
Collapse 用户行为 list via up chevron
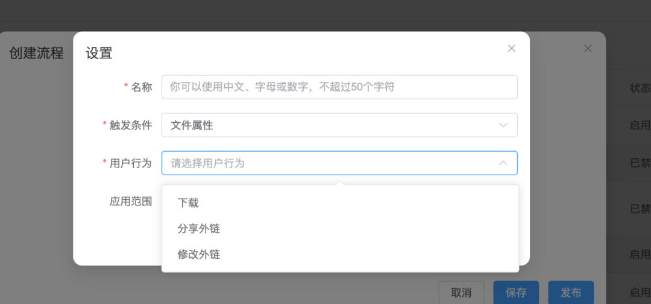[x=503, y=163]
